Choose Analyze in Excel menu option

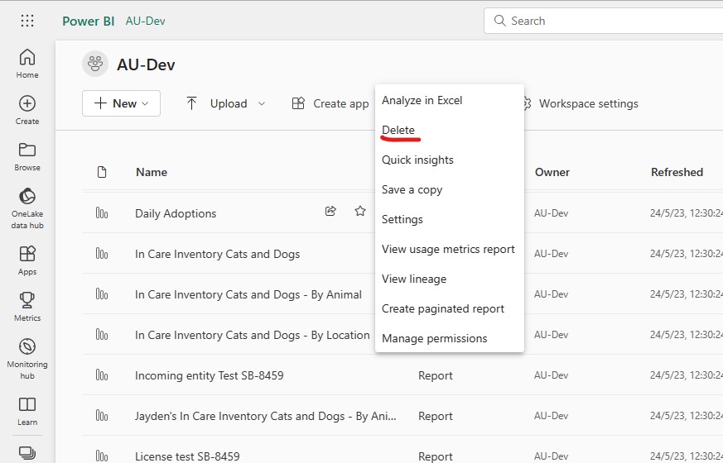pos(422,100)
